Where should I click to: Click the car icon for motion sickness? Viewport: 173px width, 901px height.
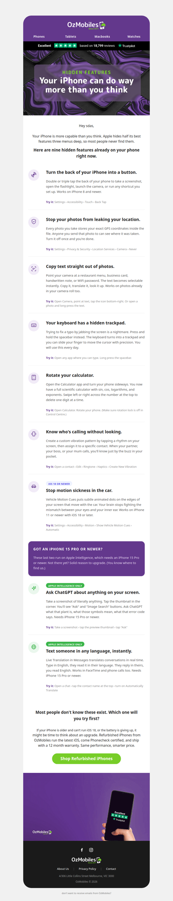click(34, 486)
